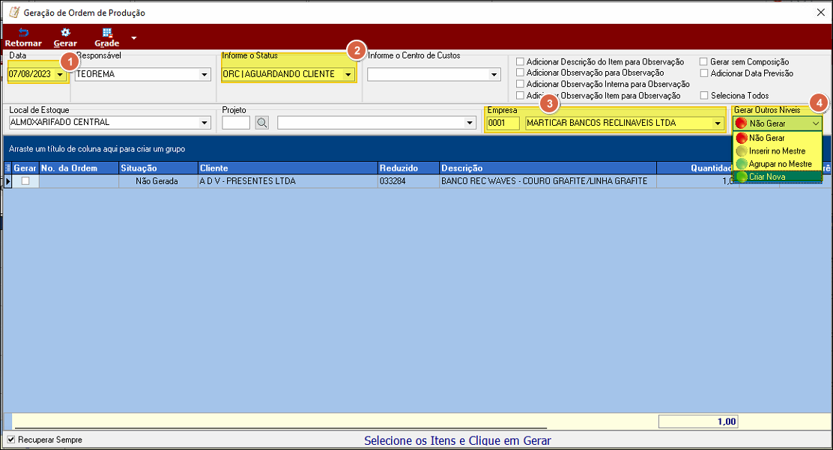
Task: Sort by Quantidade column header
Action: [695, 168]
